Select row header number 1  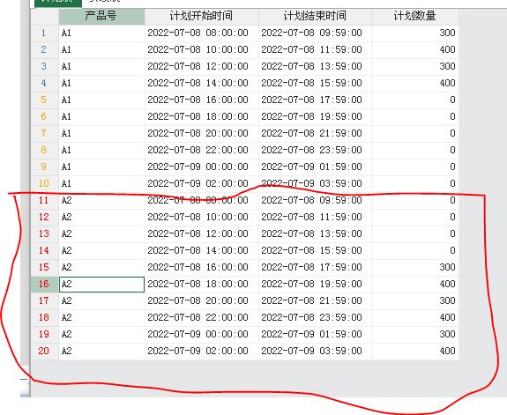point(44,33)
